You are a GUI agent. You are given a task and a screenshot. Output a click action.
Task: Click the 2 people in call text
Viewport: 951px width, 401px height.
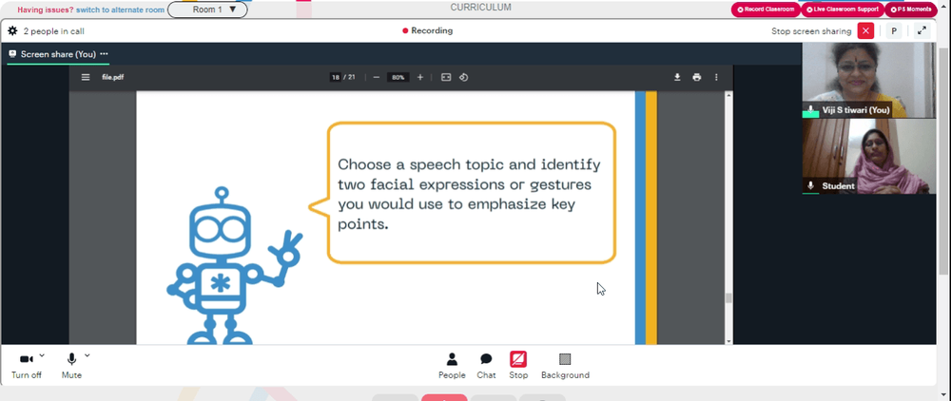pos(53,31)
